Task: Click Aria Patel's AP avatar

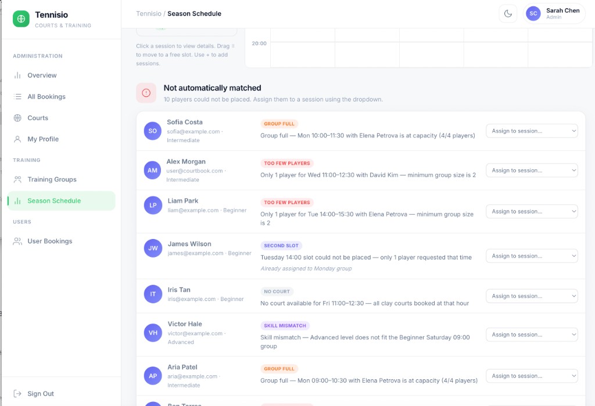Action: coord(153,376)
